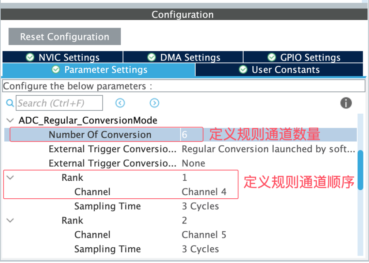Open Rank 1 Channel 4 dropdown value
This screenshot has height=263, width=369.
tap(204, 192)
